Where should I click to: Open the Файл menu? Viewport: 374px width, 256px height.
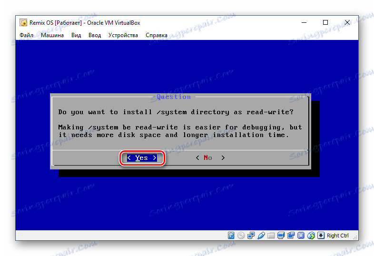pos(26,35)
